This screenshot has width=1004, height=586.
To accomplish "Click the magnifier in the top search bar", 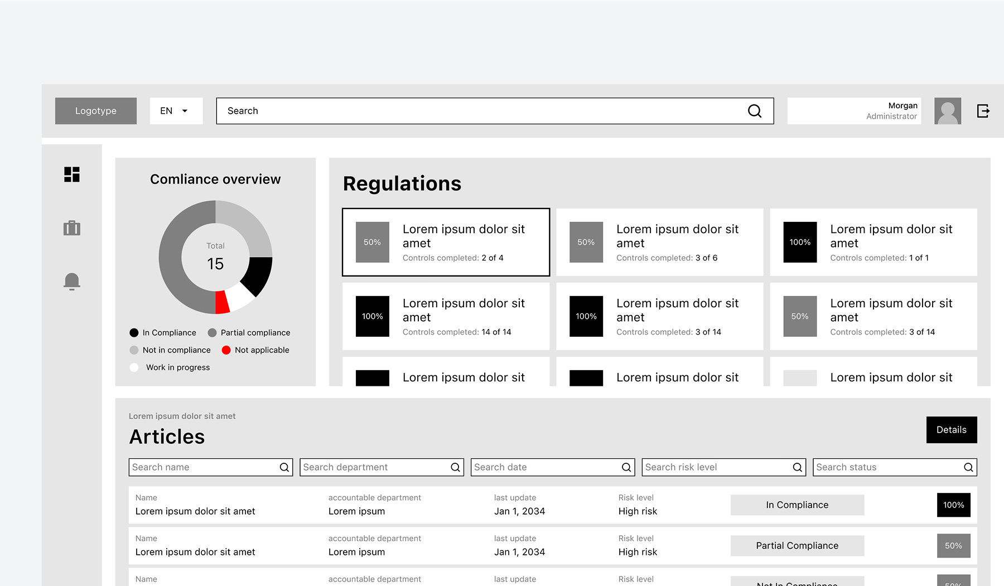I will point(755,111).
